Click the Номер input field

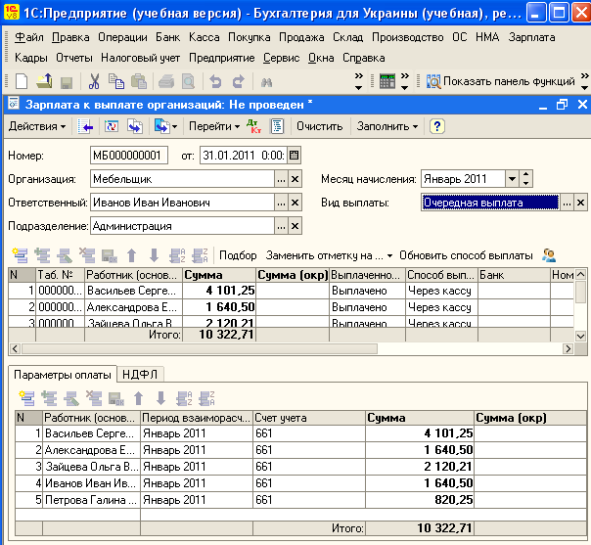point(129,156)
